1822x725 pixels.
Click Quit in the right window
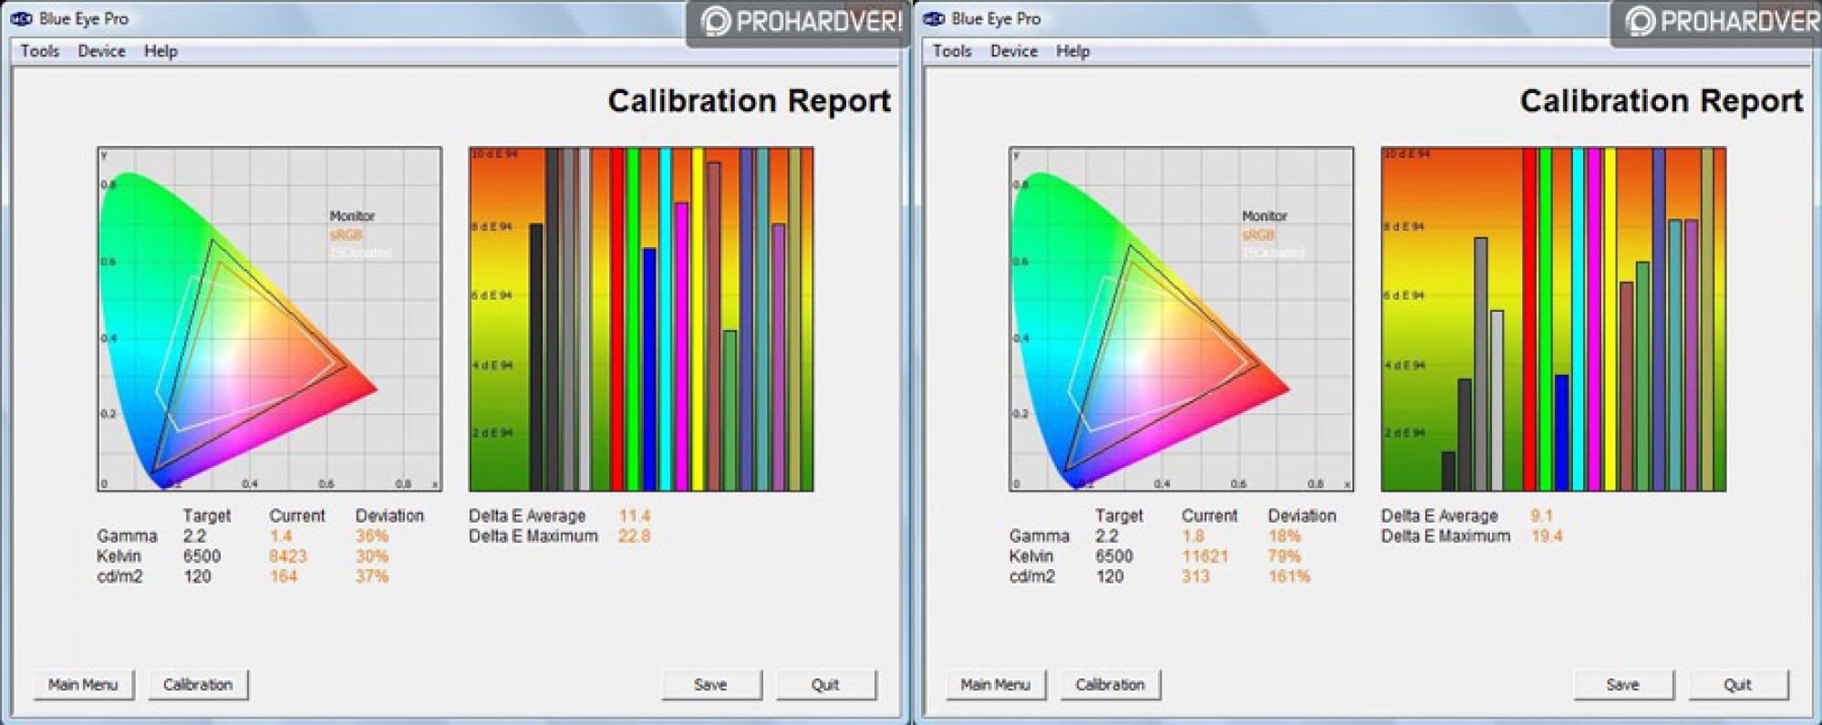1737,685
